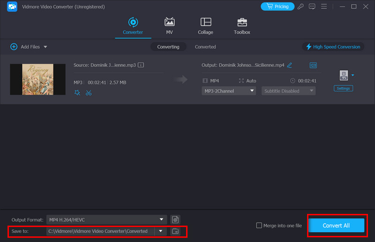Open the Add Files dropdown arrow
Image resolution: width=375 pixels, height=242 pixels.
coord(45,47)
